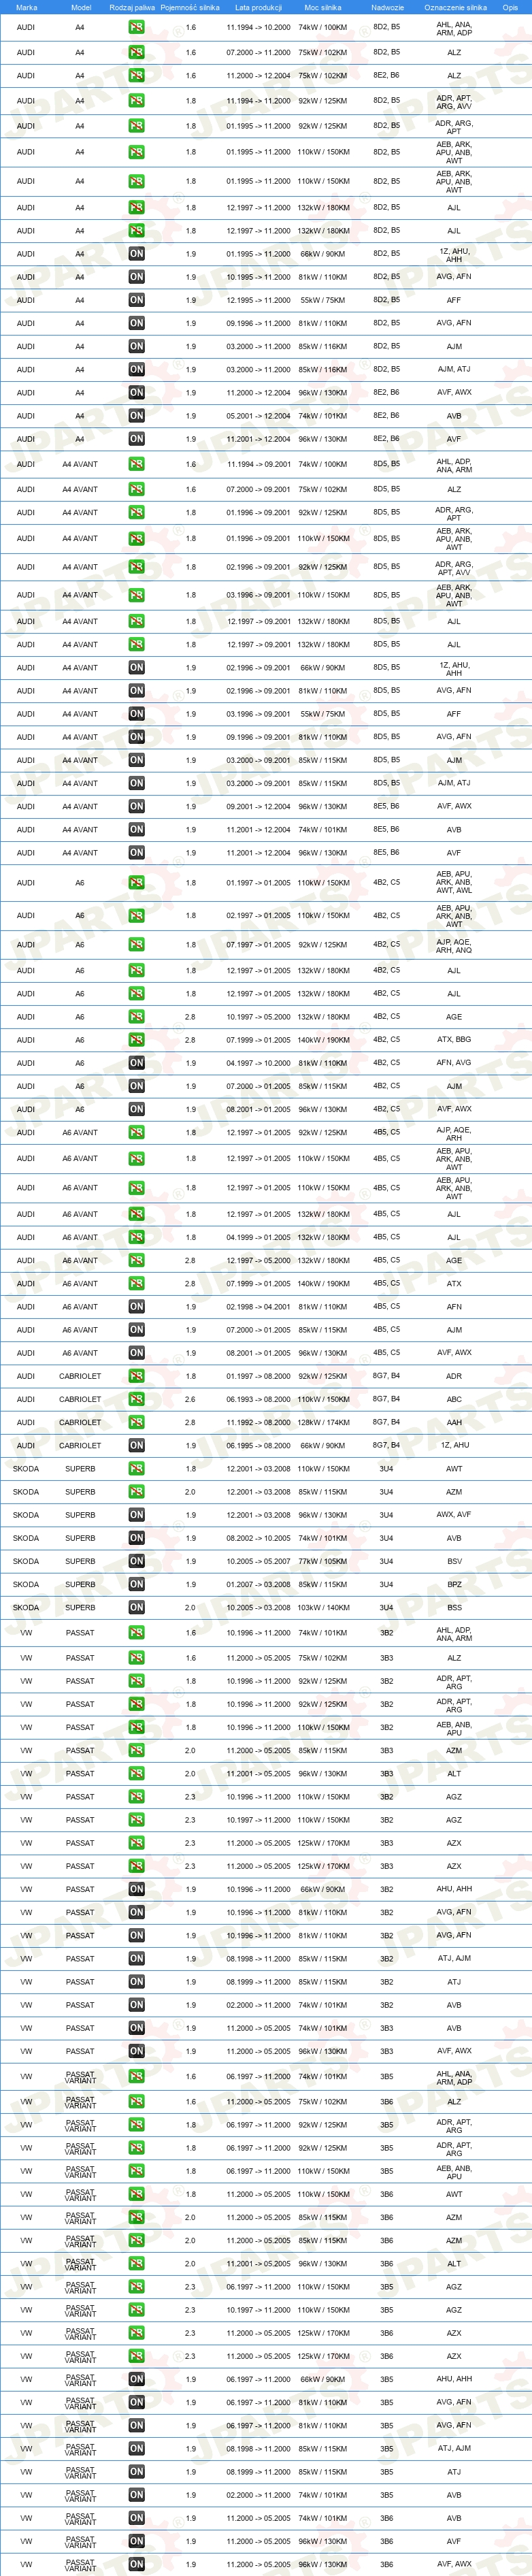
Task: Click PB icon in Audi Cabriolet ADR row
Action: [x=136, y=1376]
